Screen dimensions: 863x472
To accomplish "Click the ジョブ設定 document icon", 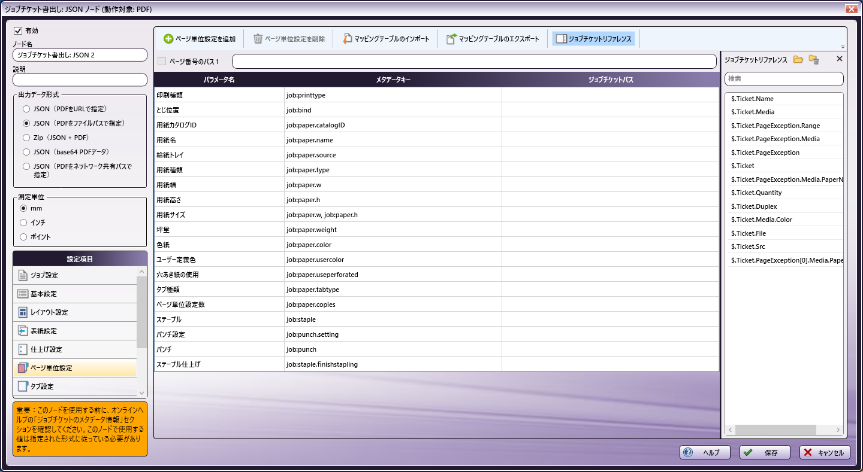I will pyautogui.click(x=23, y=275).
